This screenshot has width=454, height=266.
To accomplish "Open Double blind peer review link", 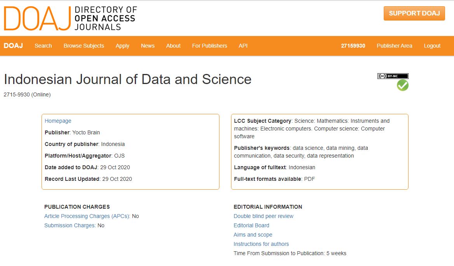I will (263, 216).
